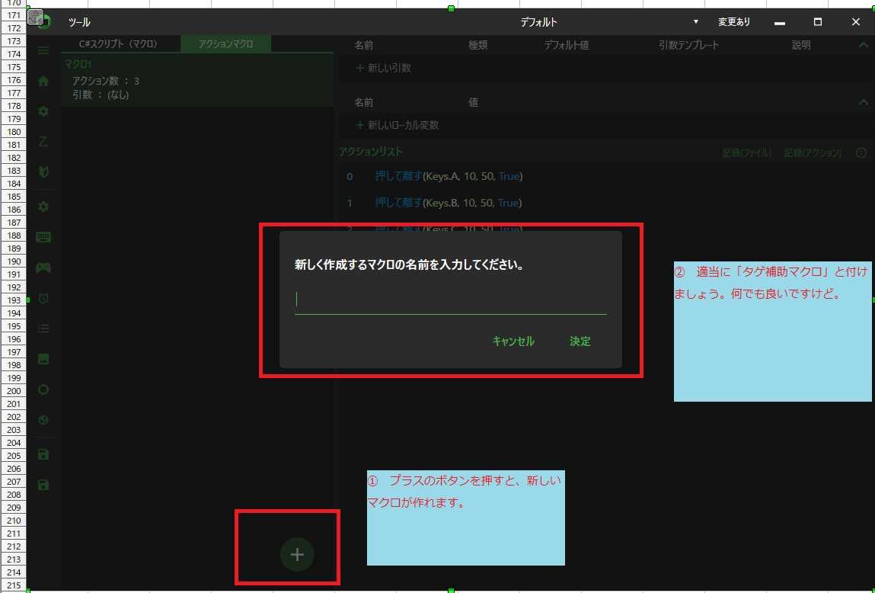Screen dimensions: 875x593
Task: Click the 値 column header
Action: pos(473,102)
